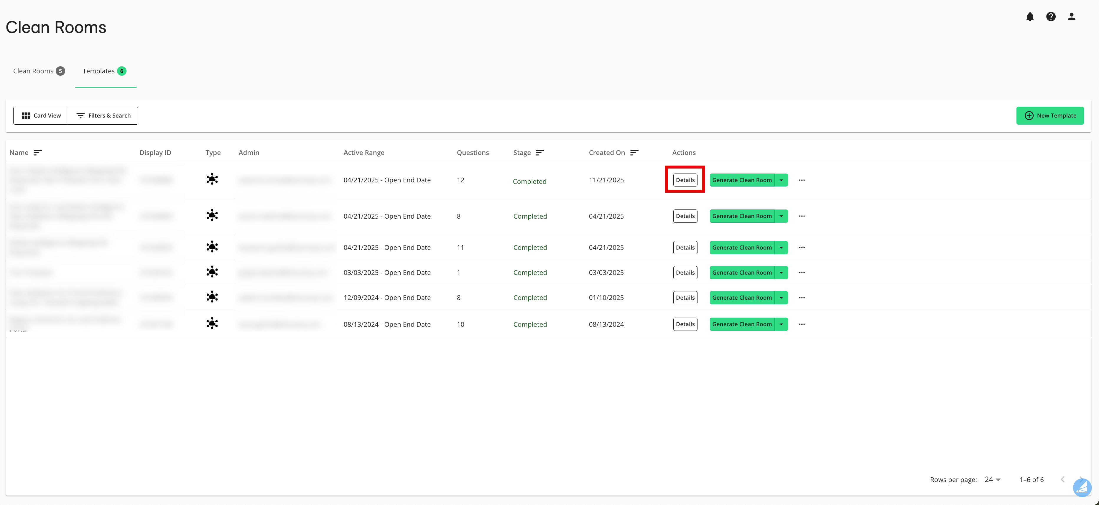This screenshot has height=505, width=1099.
Task: Open the three-dot actions menu on the first row
Action: click(802, 179)
